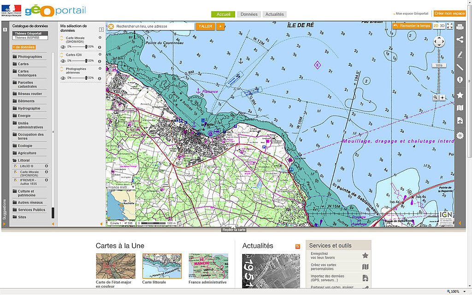Expand the Hydrographie folder
The image size is (472, 295).
29,108
